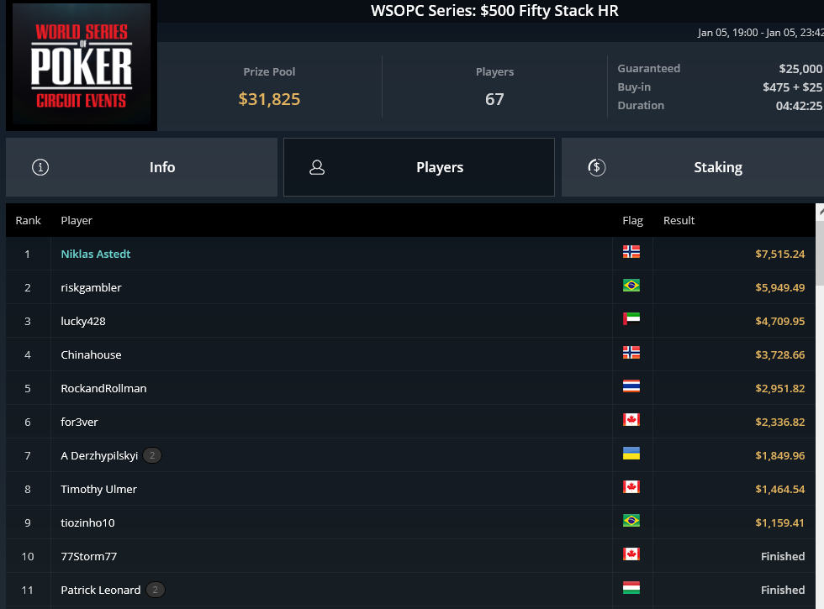Viewport: 824px width, 609px height.
Task: Click the Ukraine flag beside A Derzhypilskyi
Action: point(631,454)
